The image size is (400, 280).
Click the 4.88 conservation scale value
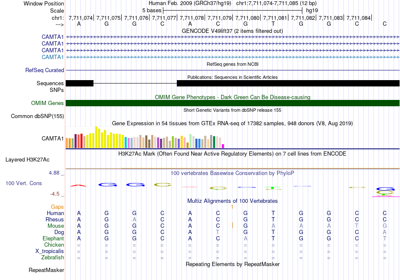[54, 173]
